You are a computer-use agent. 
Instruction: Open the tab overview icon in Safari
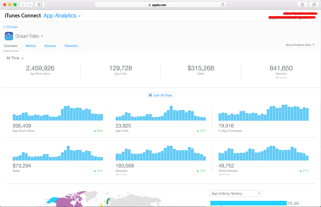tap(314, 5)
